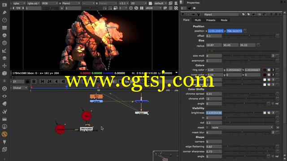Open the 3D nodes cube icon
287x161 pixels.
pos(4,73)
